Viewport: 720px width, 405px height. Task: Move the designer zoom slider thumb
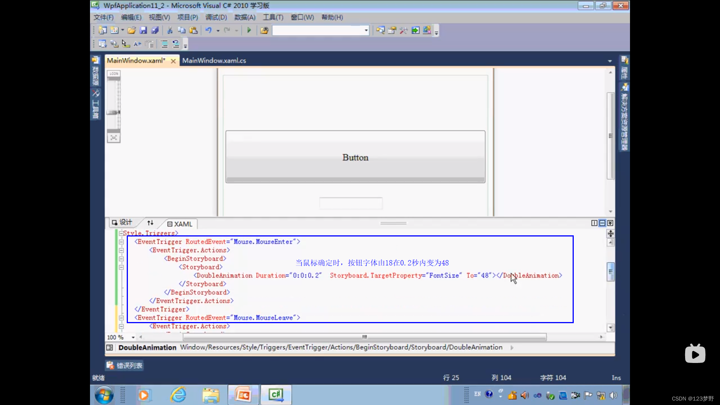click(113, 112)
